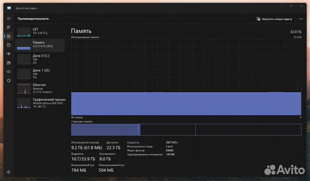Select the ЦП performance item

[40, 31]
